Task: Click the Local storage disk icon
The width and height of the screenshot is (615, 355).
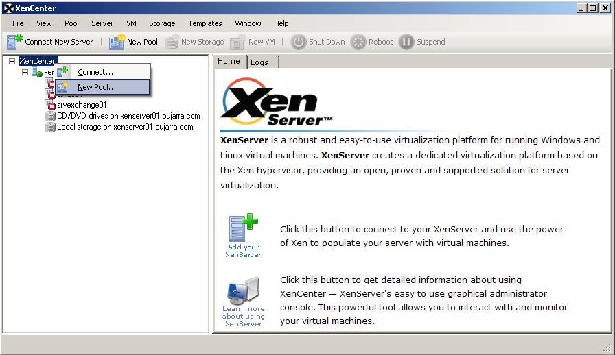Action: point(50,127)
